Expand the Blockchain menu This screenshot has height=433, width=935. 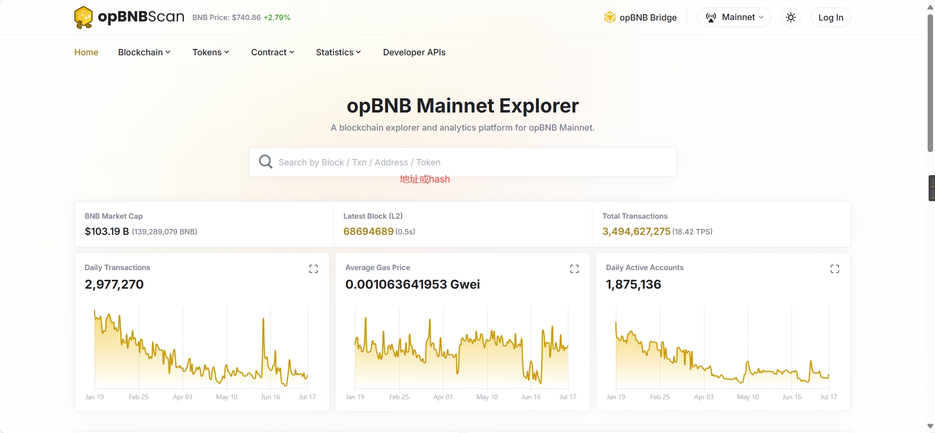144,52
